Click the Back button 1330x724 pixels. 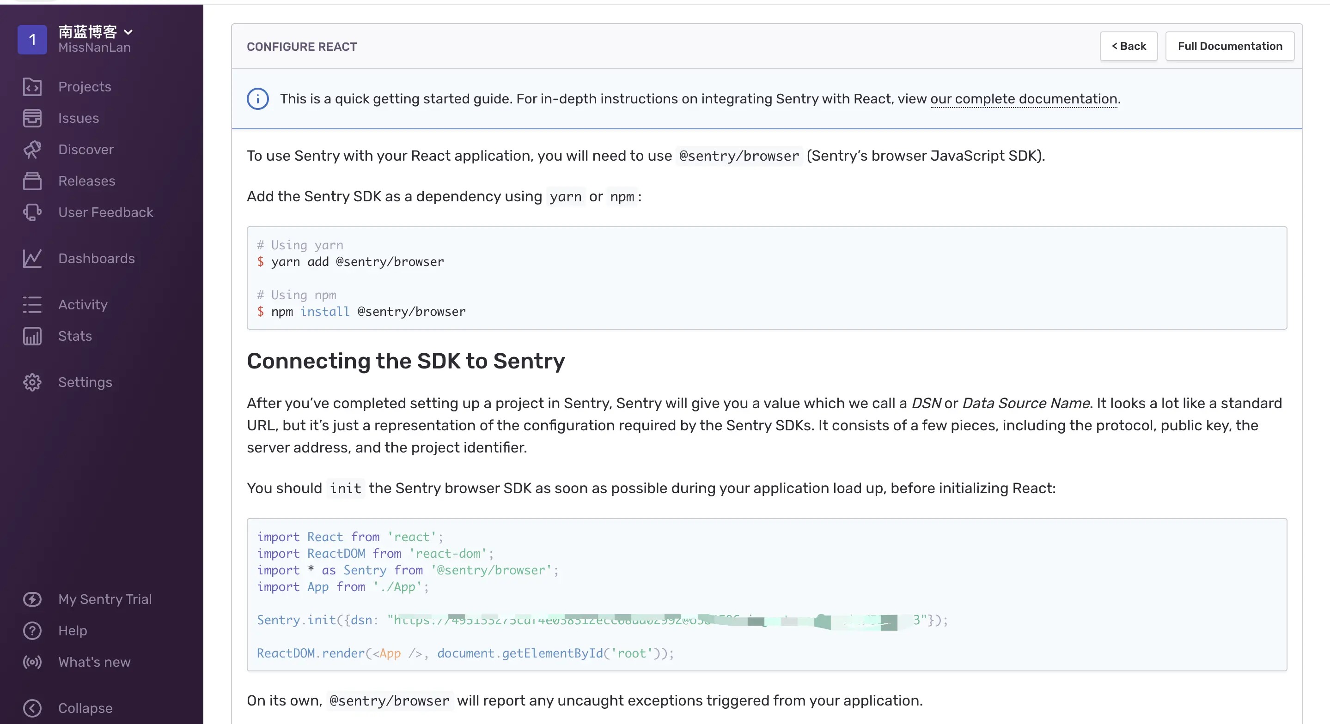click(1128, 47)
